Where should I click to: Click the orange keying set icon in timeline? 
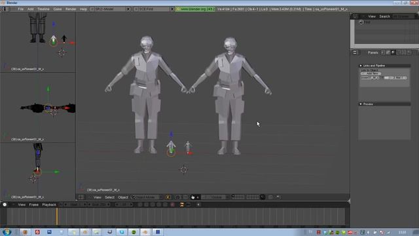(182, 205)
